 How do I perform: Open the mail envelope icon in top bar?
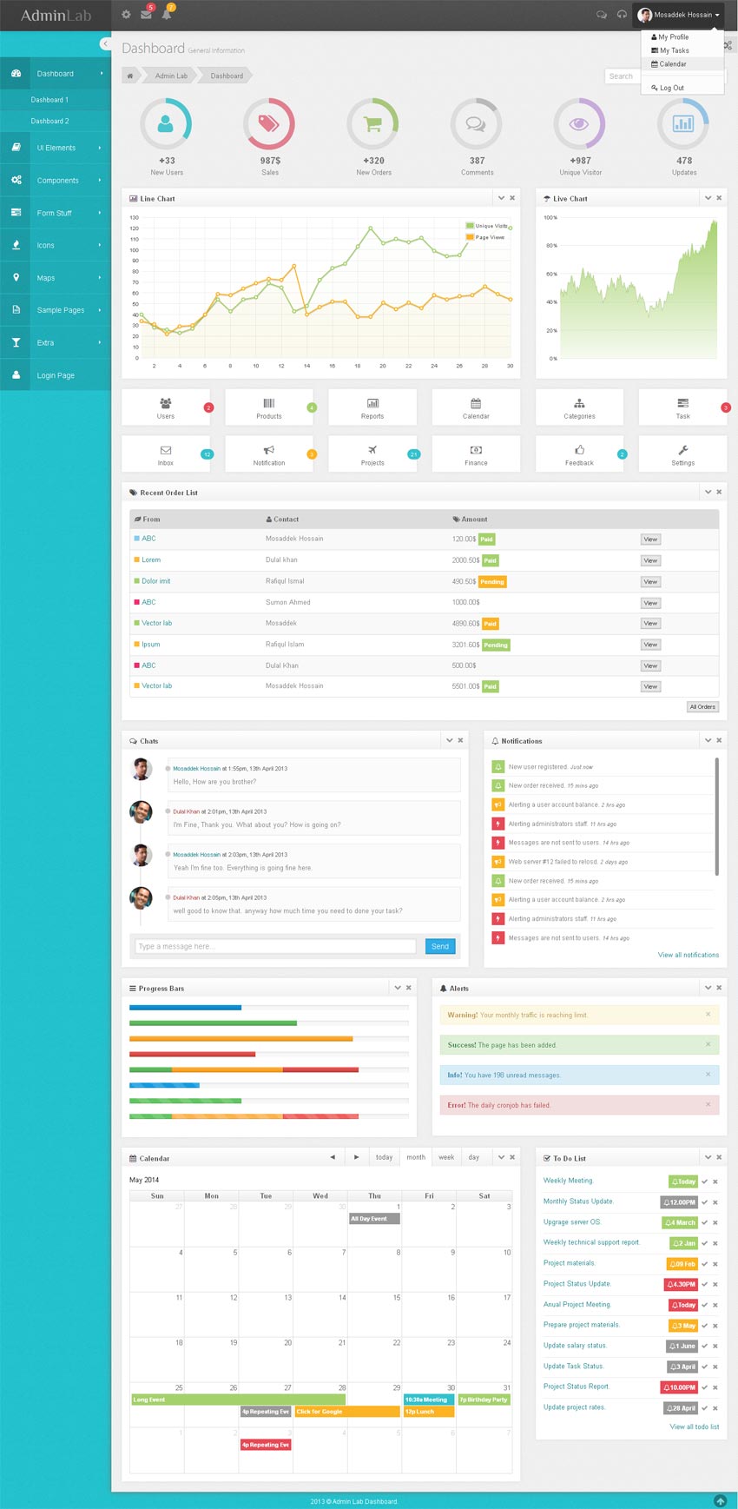coord(146,15)
